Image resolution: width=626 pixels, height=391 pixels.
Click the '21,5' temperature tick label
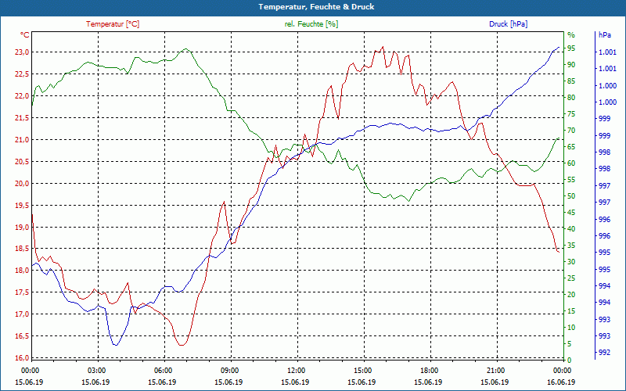click(22, 118)
